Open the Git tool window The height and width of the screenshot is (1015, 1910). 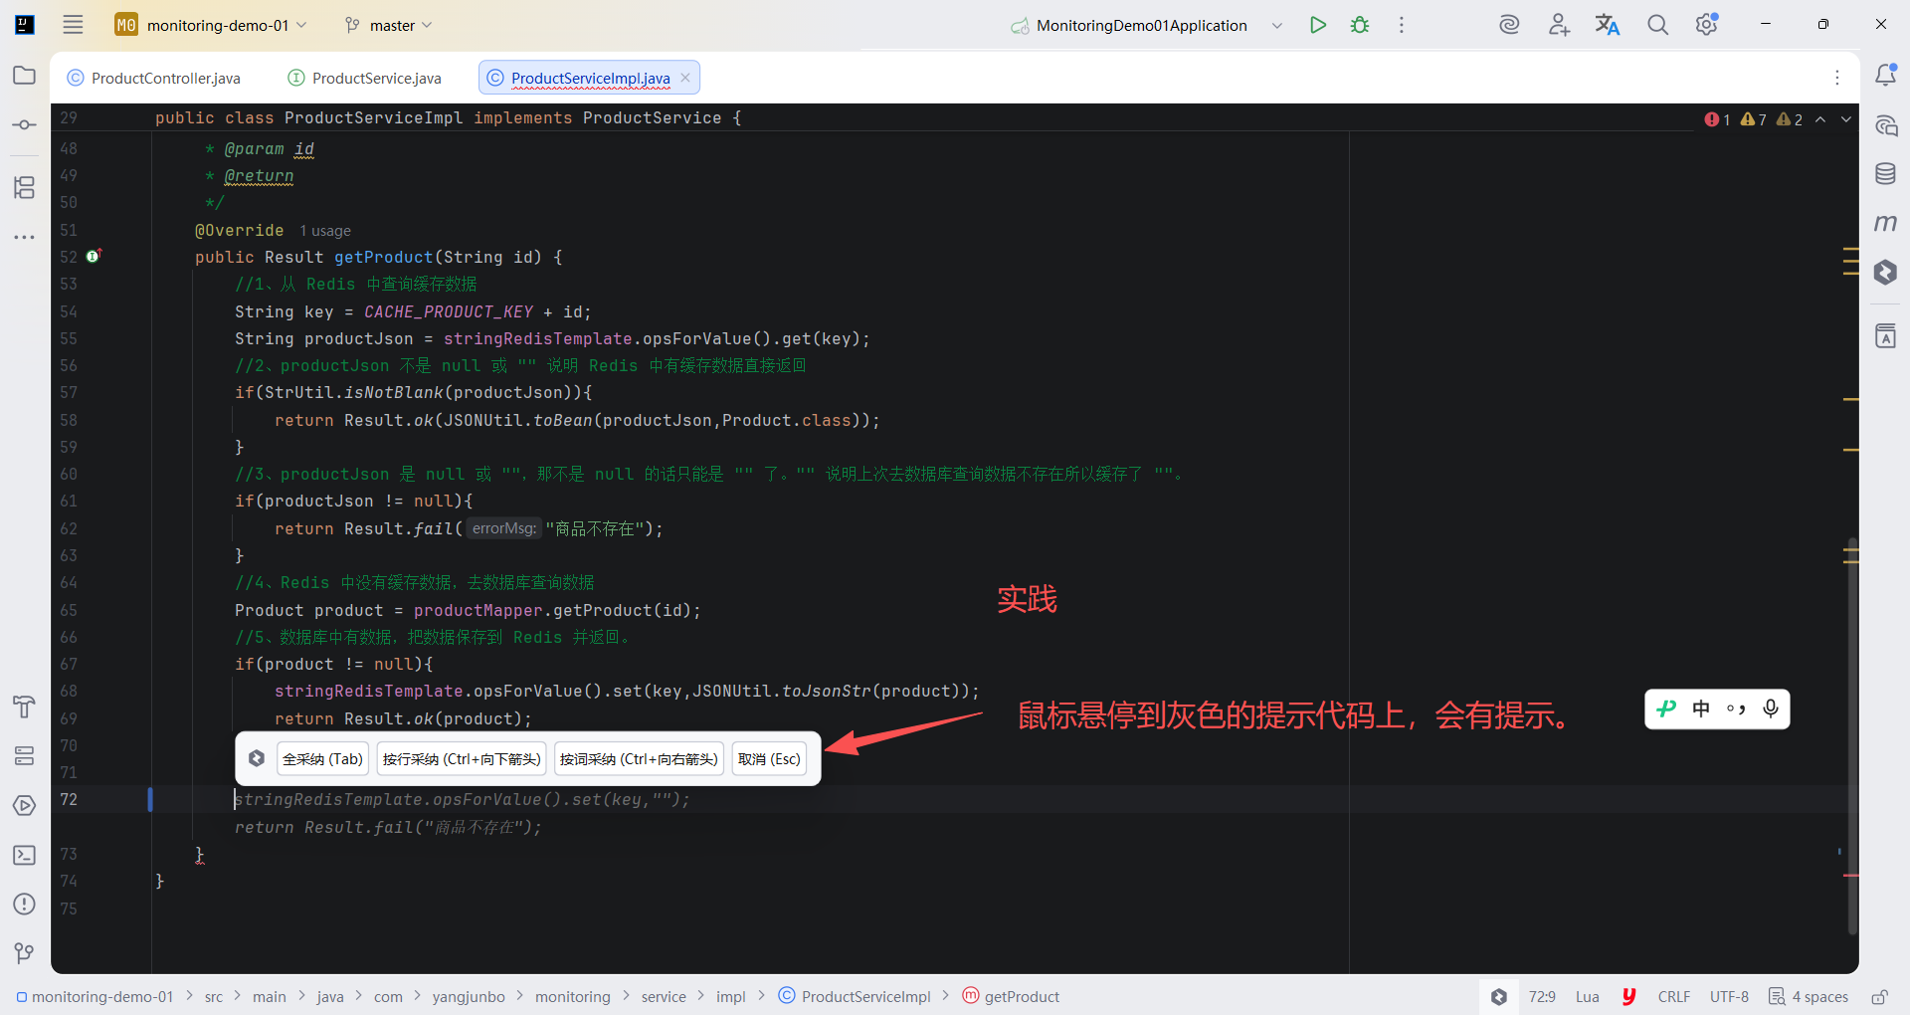25,953
